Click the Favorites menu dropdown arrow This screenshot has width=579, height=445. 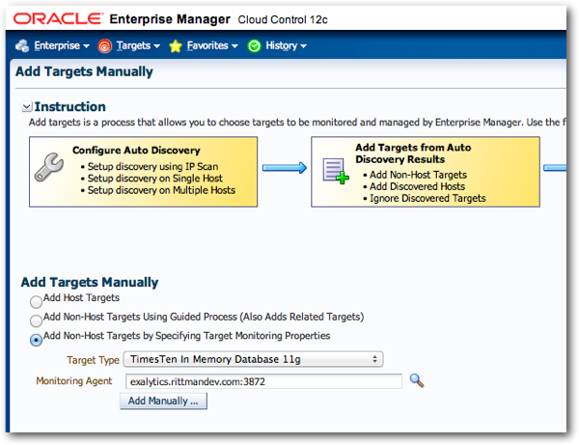coord(234,46)
